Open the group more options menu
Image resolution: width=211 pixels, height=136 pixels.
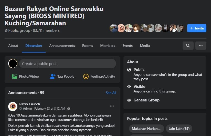[201, 46]
